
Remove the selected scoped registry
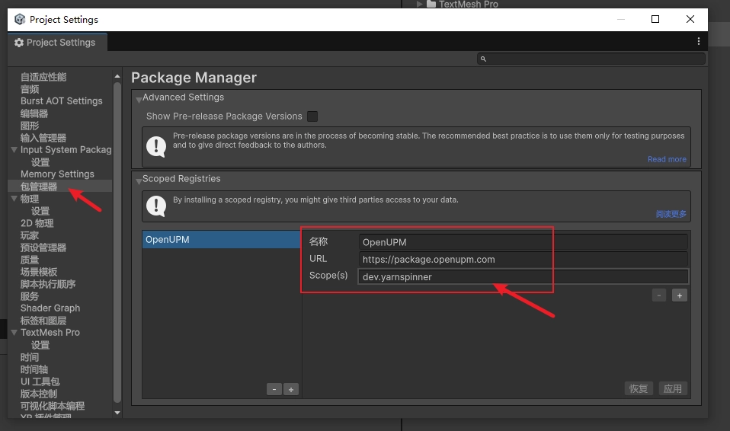tap(274, 390)
